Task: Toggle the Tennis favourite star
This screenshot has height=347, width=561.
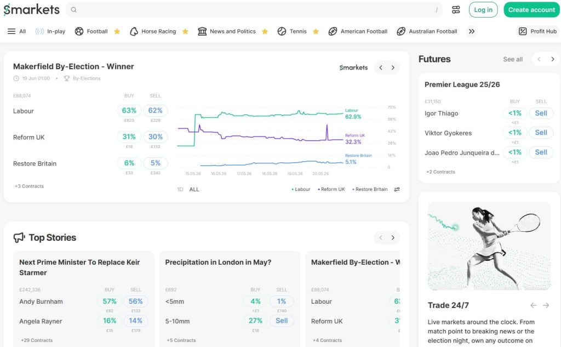Action: [316, 31]
